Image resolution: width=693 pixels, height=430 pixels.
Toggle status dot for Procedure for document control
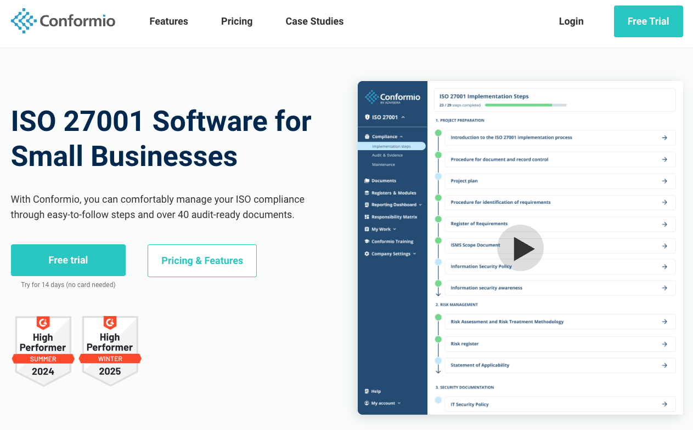point(438,155)
